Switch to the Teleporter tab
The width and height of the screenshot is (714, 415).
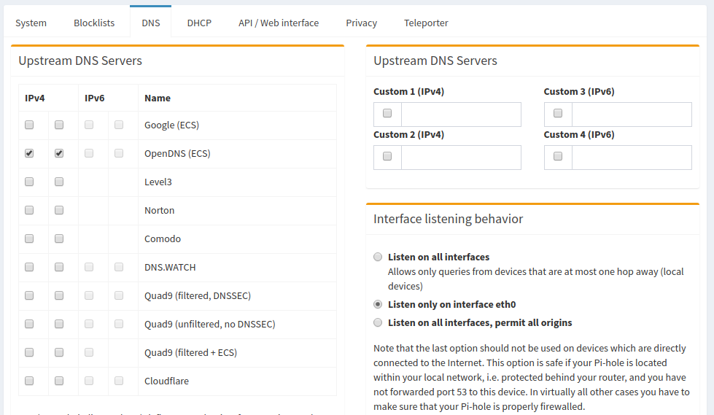tap(426, 23)
